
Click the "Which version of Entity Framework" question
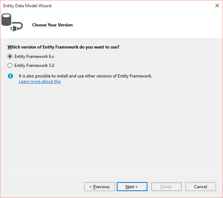pyautogui.click(x=63, y=47)
